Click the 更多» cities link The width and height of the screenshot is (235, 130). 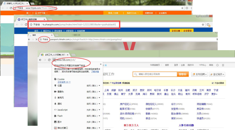click(214, 94)
